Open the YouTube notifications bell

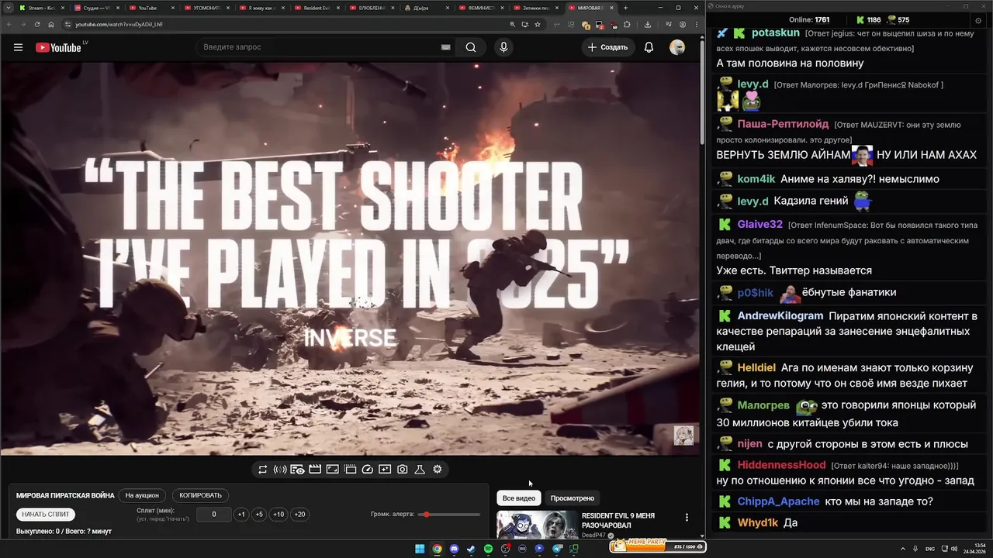649,47
